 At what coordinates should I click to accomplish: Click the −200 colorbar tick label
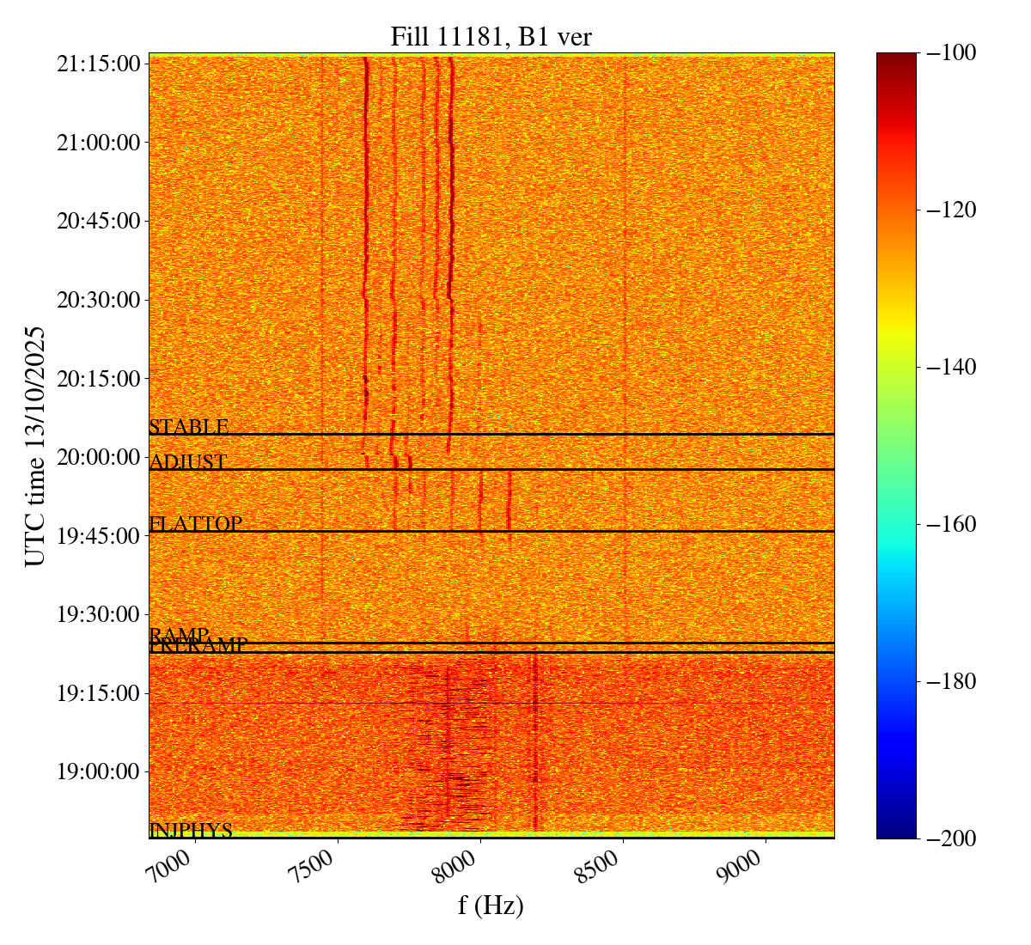pyautogui.click(x=948, y=838)
